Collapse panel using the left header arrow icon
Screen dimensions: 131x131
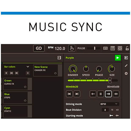[59, 58]
